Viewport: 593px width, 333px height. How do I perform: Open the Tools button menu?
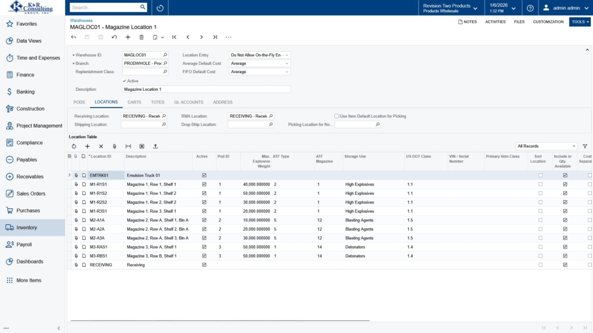coord(580,22)
